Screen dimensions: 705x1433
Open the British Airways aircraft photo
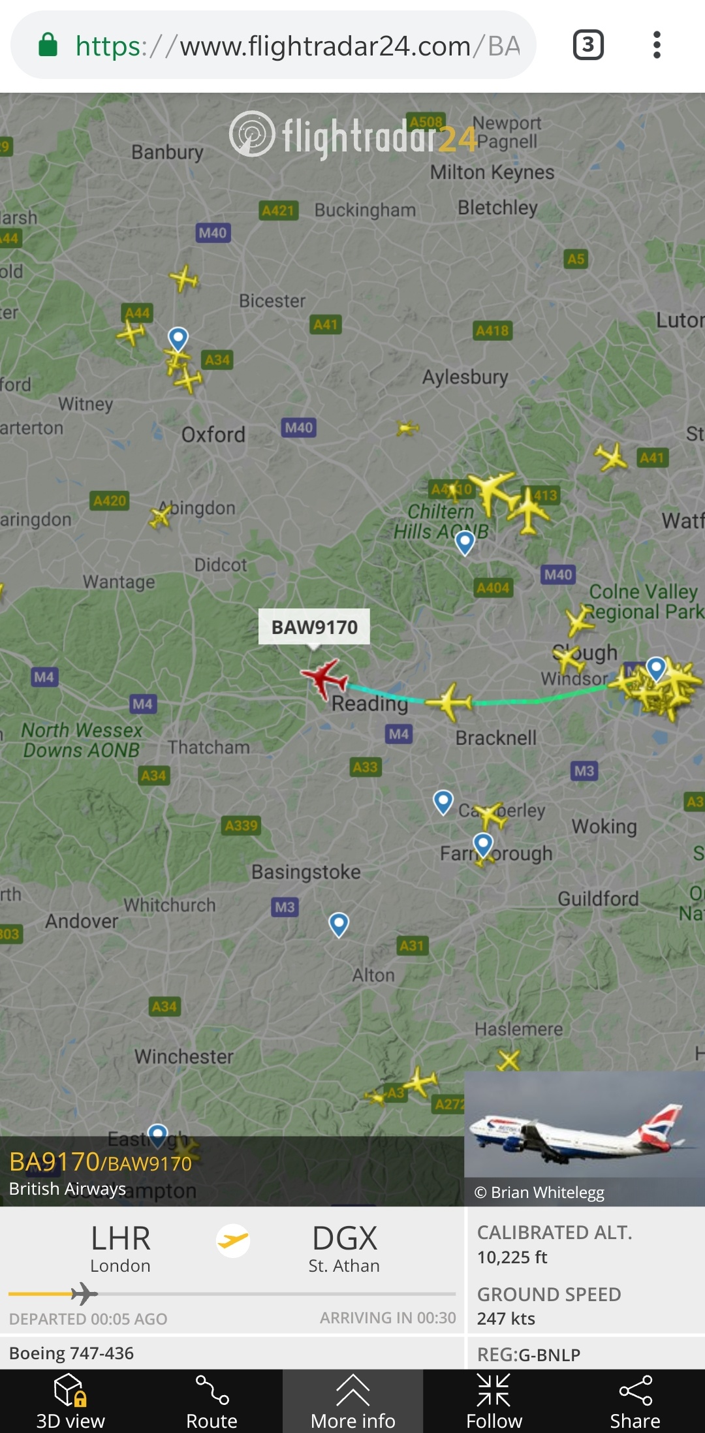(x=584, y=1138)
